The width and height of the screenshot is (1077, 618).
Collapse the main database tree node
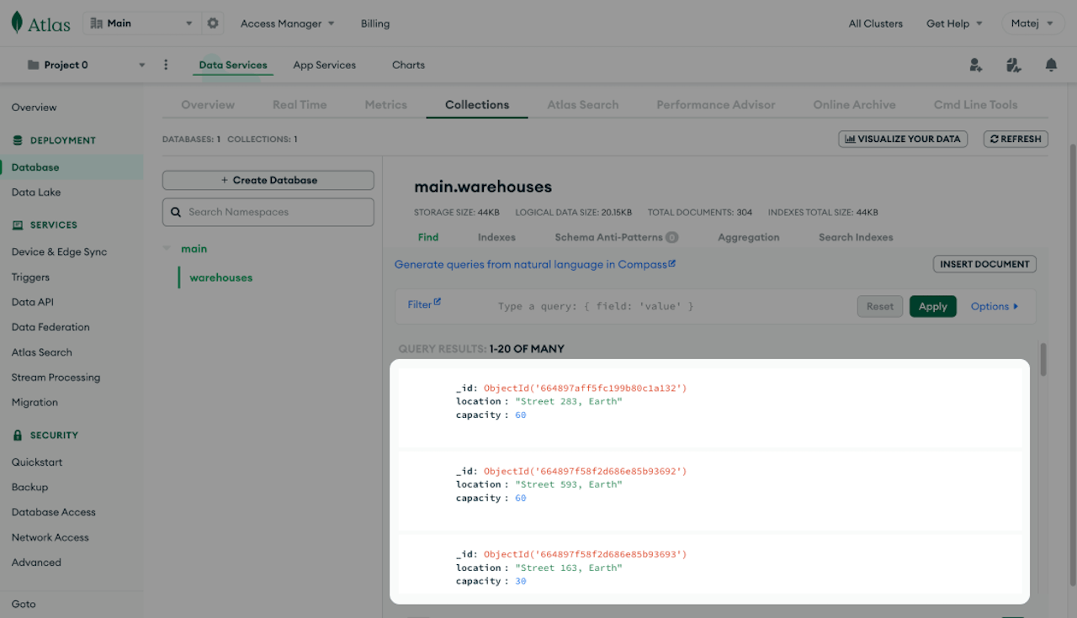coord(167,249)
